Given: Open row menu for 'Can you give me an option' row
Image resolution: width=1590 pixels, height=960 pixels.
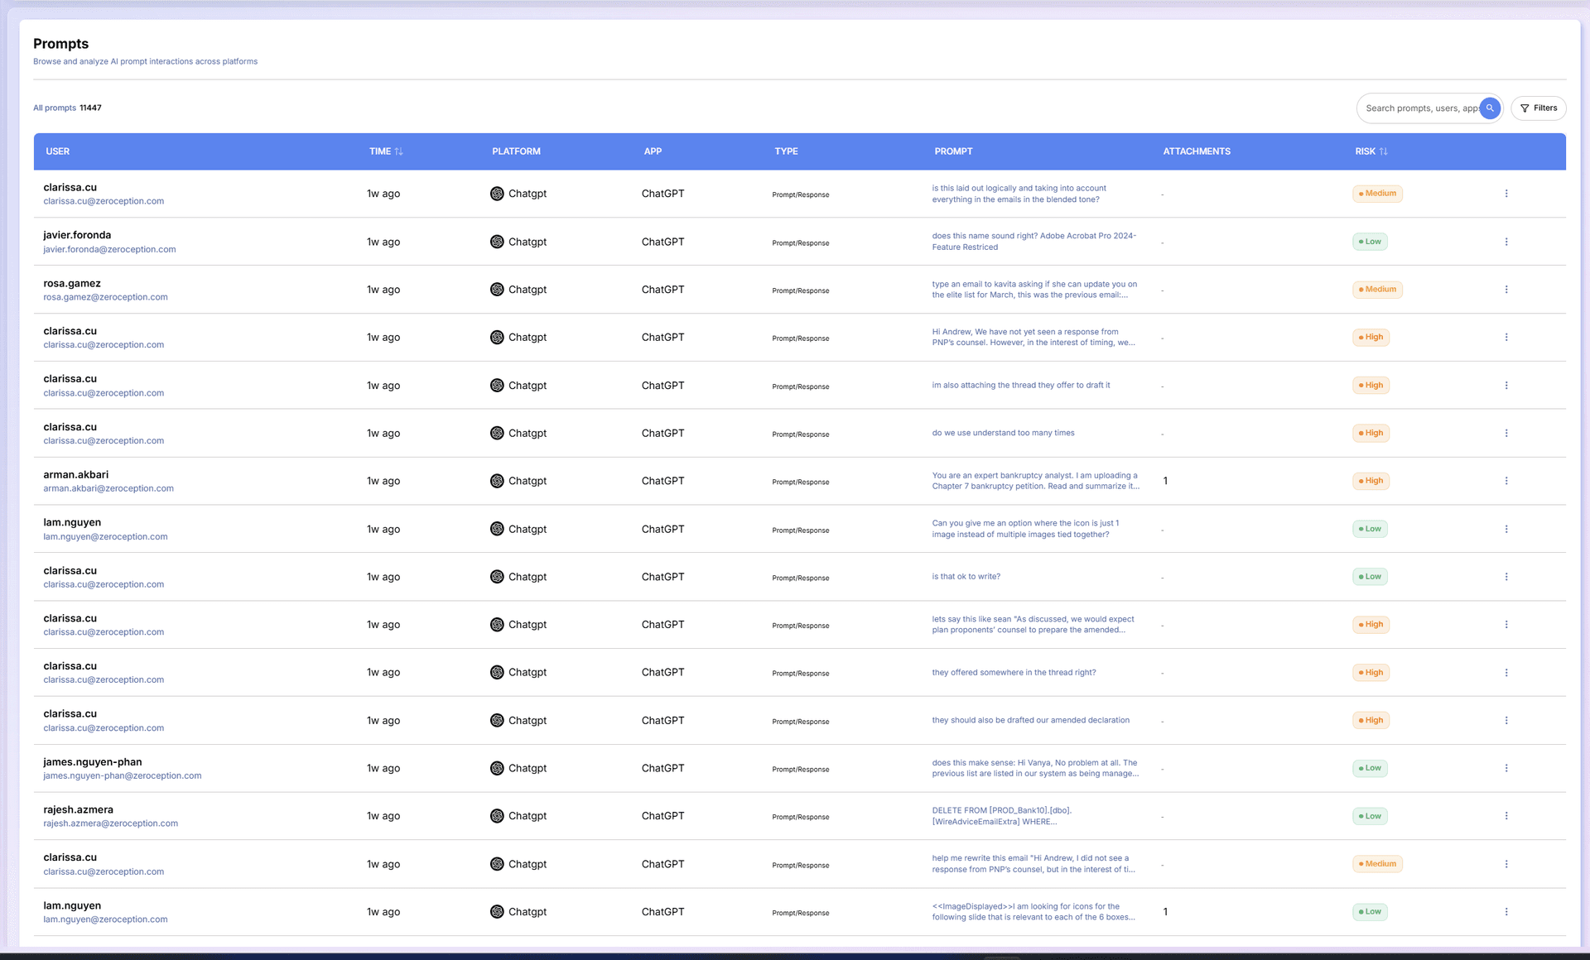Looking at the screenshot, I should tap(1506, 529).
